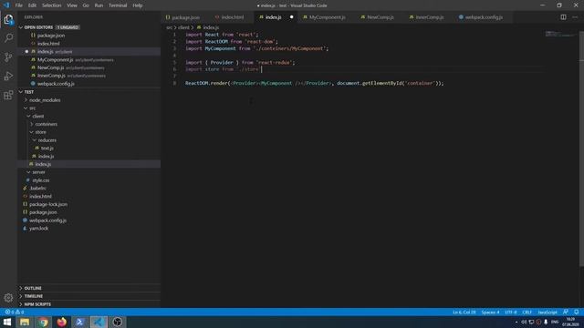Screen dimensions: 584x328
Task: Open the Explorer view in activity bar
Action: (x=8, y=19)
